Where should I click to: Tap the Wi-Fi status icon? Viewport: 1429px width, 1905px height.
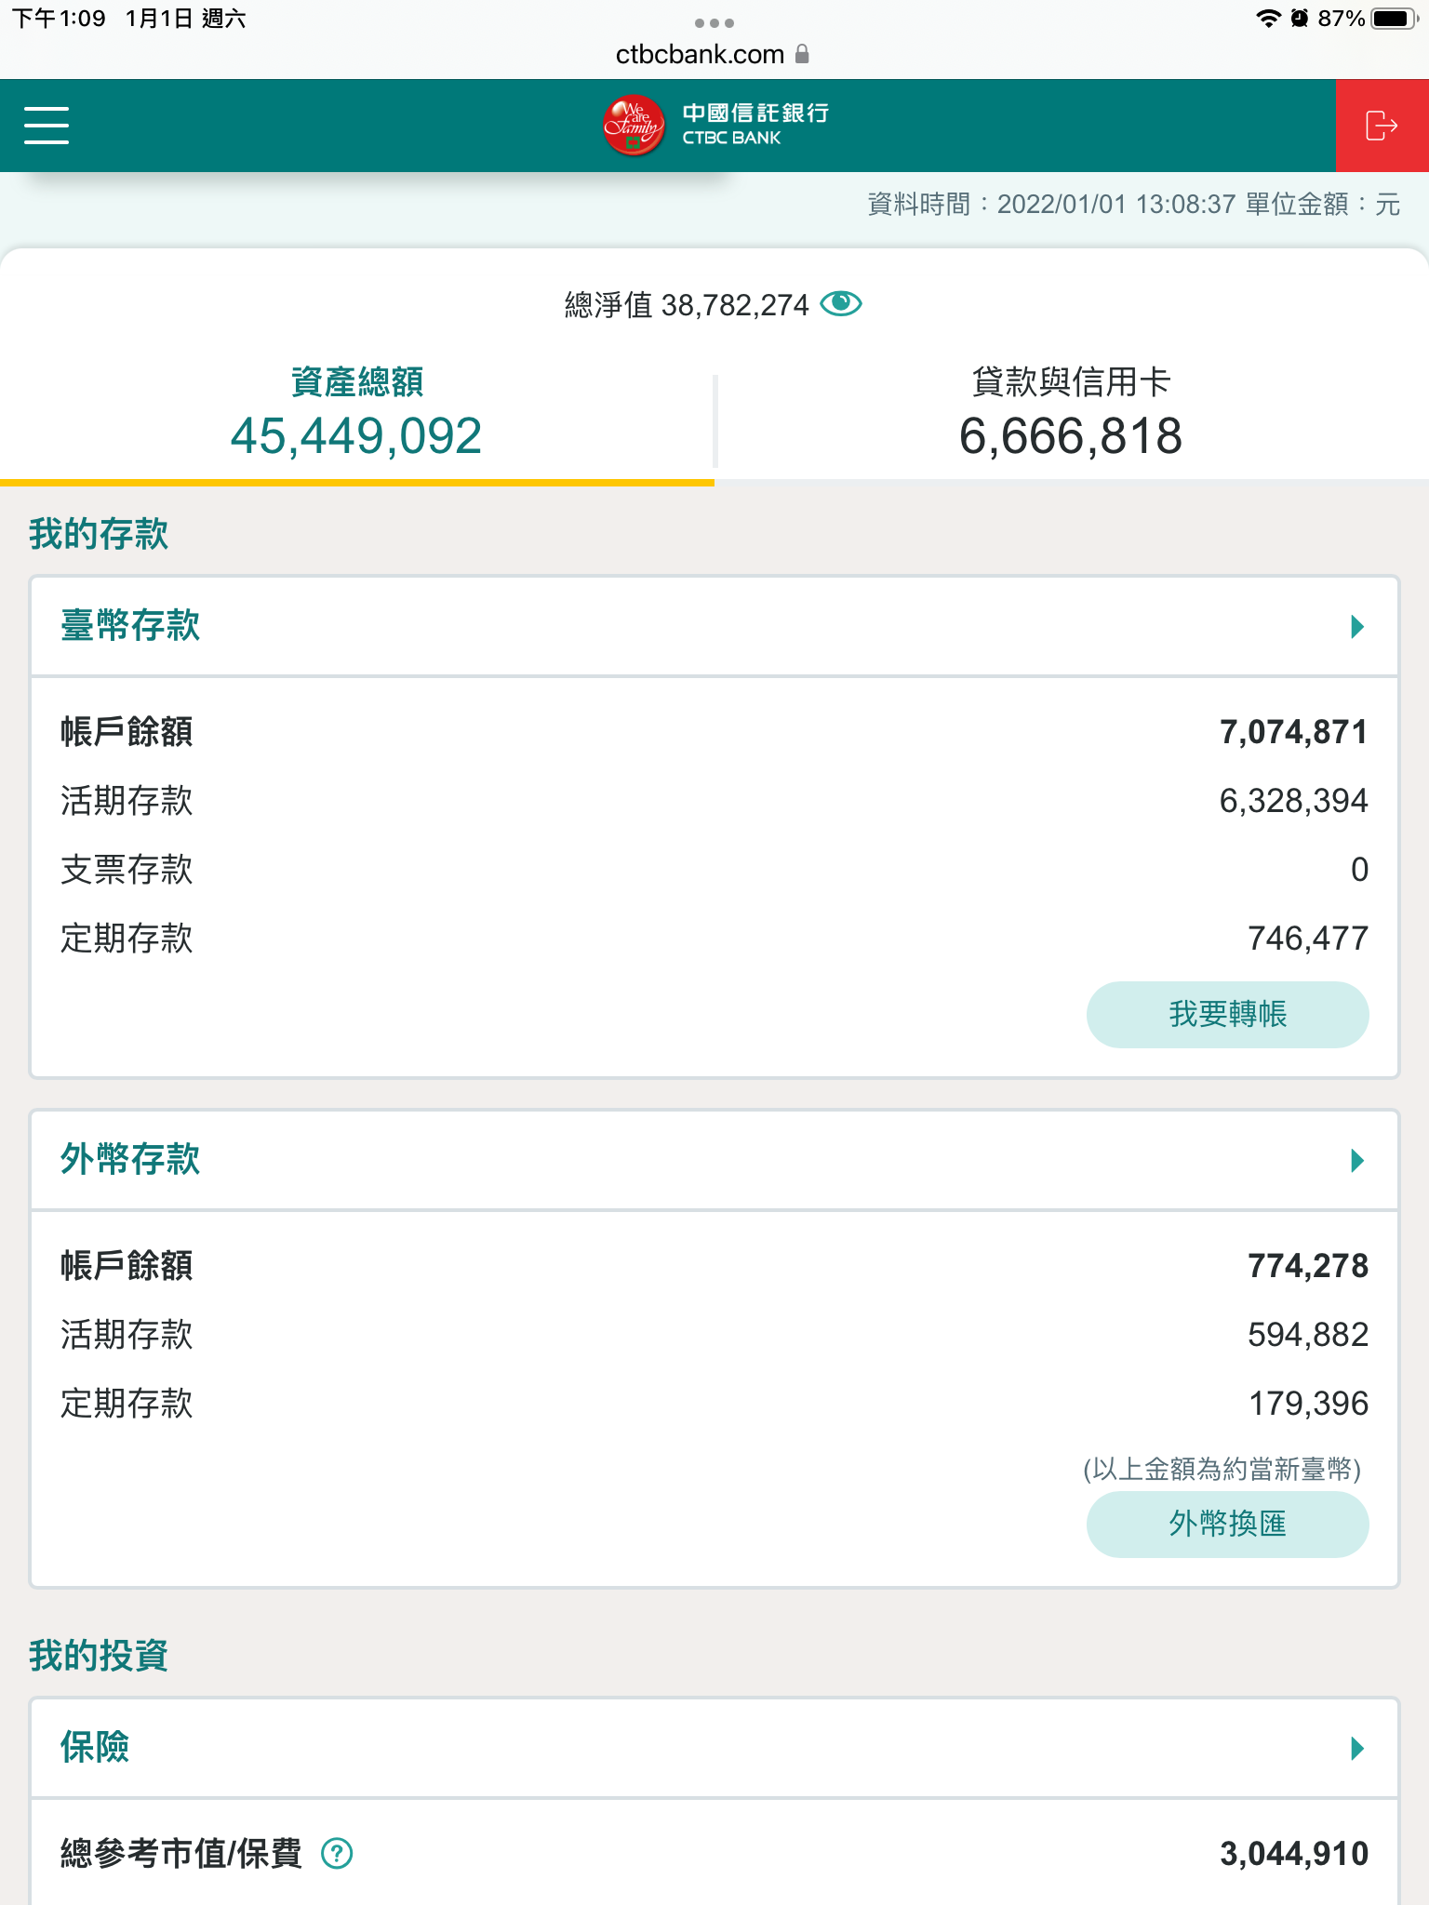(1267, 19)
